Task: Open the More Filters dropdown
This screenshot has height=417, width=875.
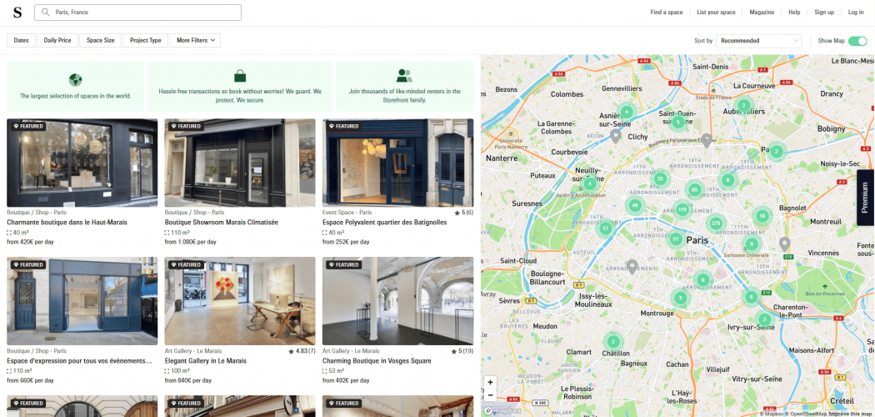Action: click(195, 40)
